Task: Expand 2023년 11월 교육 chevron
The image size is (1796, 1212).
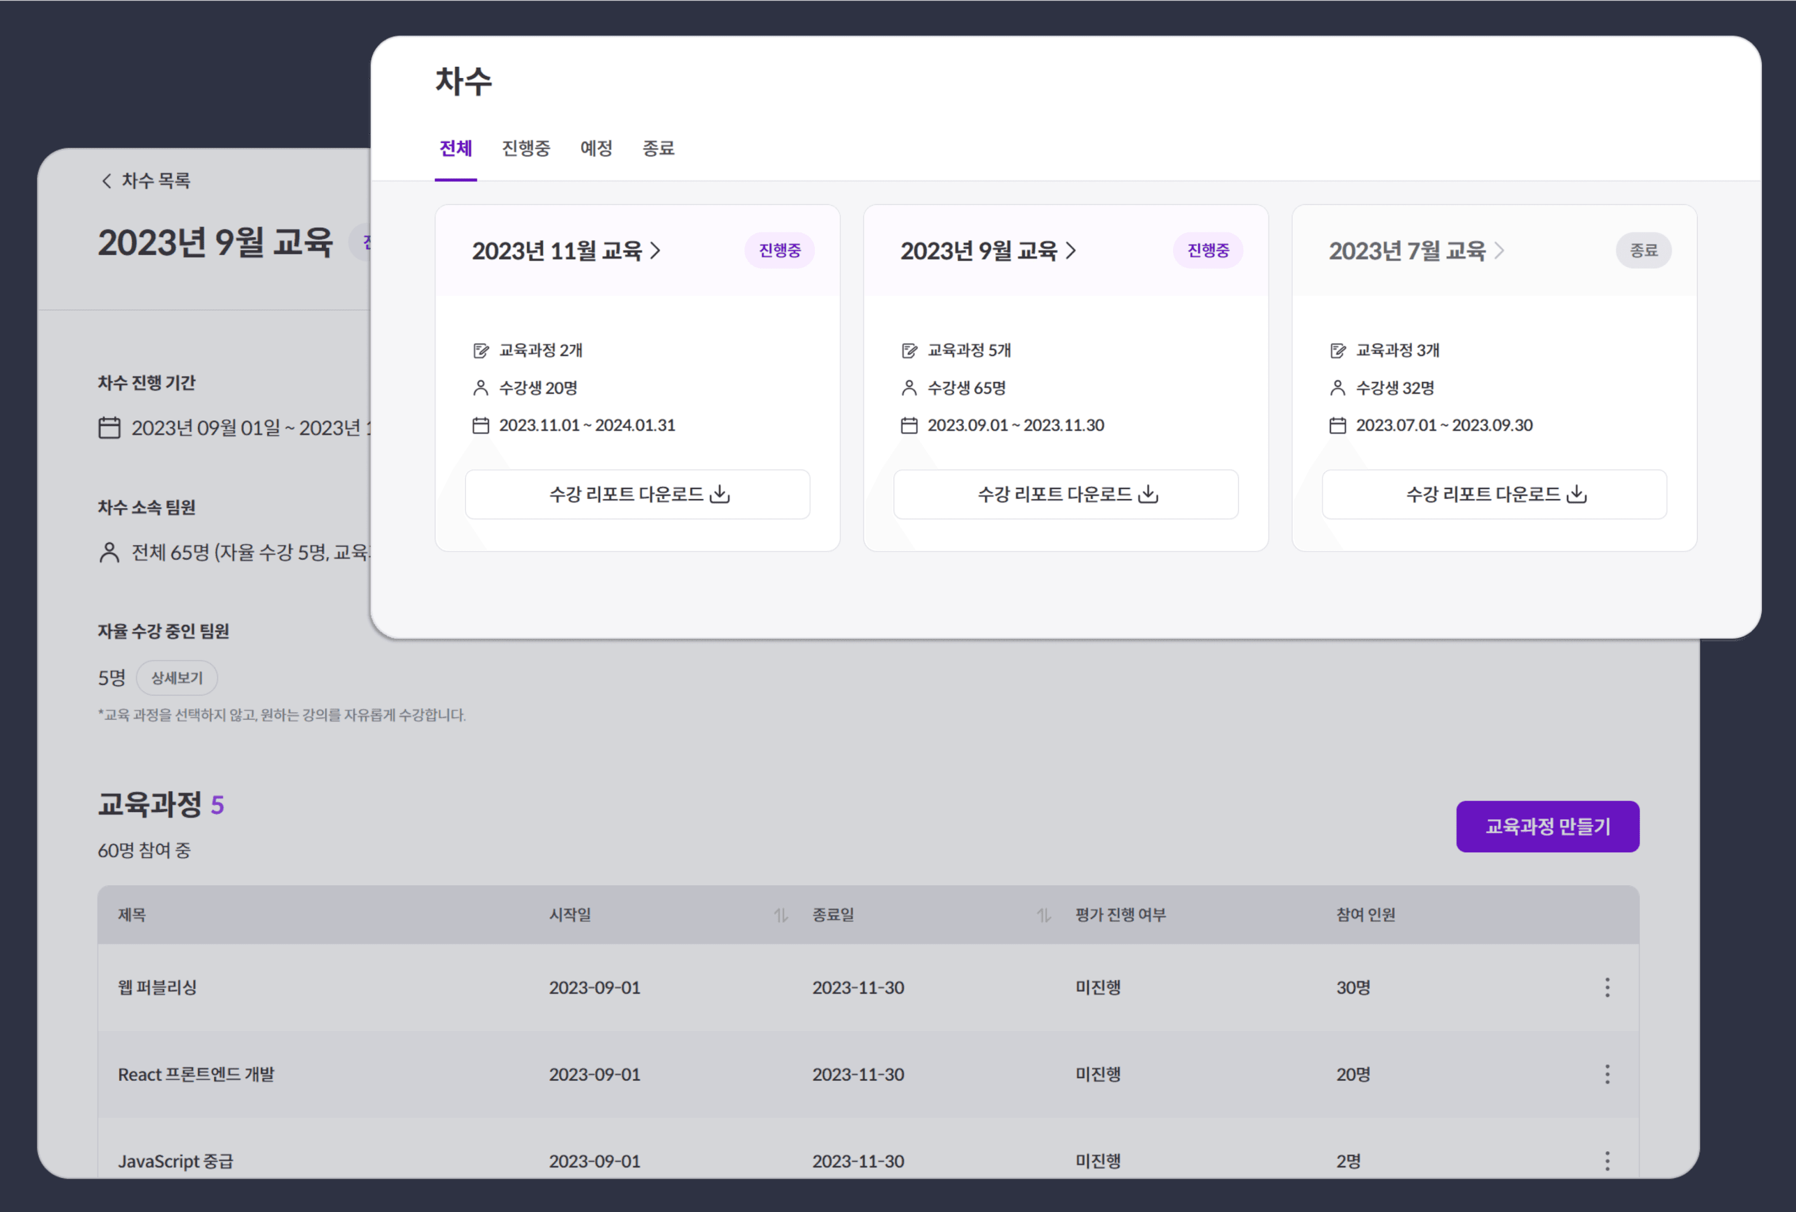Action: tap(656, 250)
